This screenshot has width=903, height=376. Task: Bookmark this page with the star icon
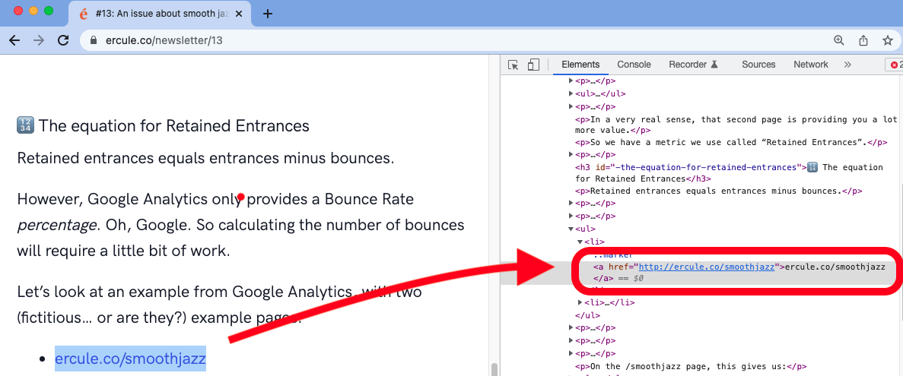click(x=888, y=40)
